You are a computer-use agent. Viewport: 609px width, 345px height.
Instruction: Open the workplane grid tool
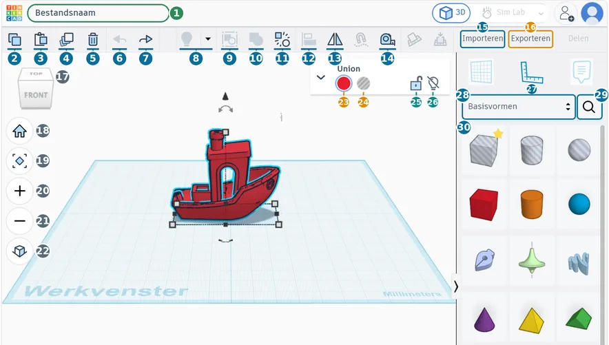[482, 72]
